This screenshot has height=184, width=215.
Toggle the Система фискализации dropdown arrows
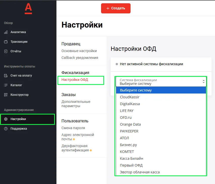coord(203,82)
